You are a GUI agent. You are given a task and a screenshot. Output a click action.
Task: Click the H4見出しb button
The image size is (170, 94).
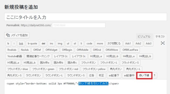[x=145, y=56]
